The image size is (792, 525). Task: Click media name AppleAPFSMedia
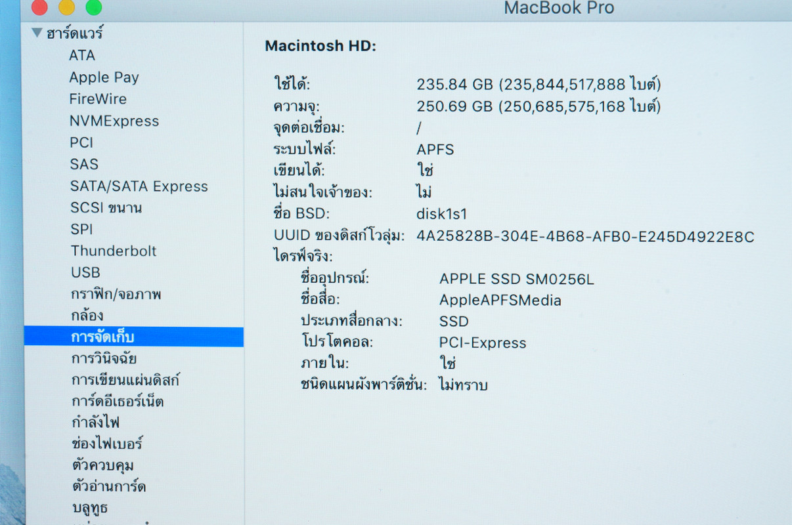(500, 301)
